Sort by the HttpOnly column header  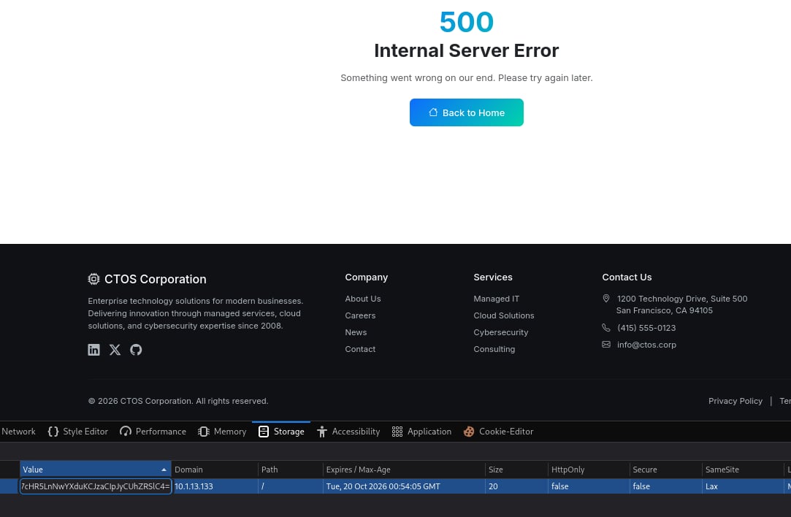point(589,470)
